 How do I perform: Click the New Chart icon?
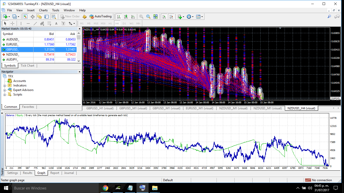(x=5, y=17)
